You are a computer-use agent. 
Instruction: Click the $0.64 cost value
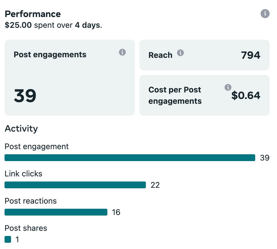pyautogui.click(x=246, y=96)
